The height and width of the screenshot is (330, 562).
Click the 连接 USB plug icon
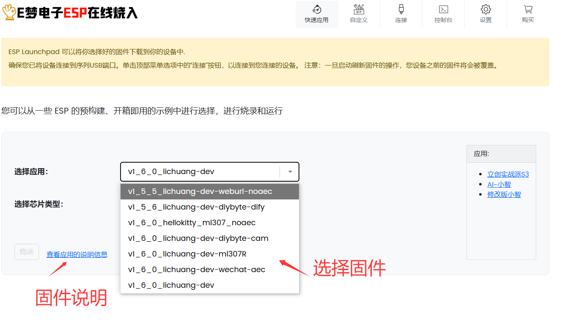tap(401, 10)
